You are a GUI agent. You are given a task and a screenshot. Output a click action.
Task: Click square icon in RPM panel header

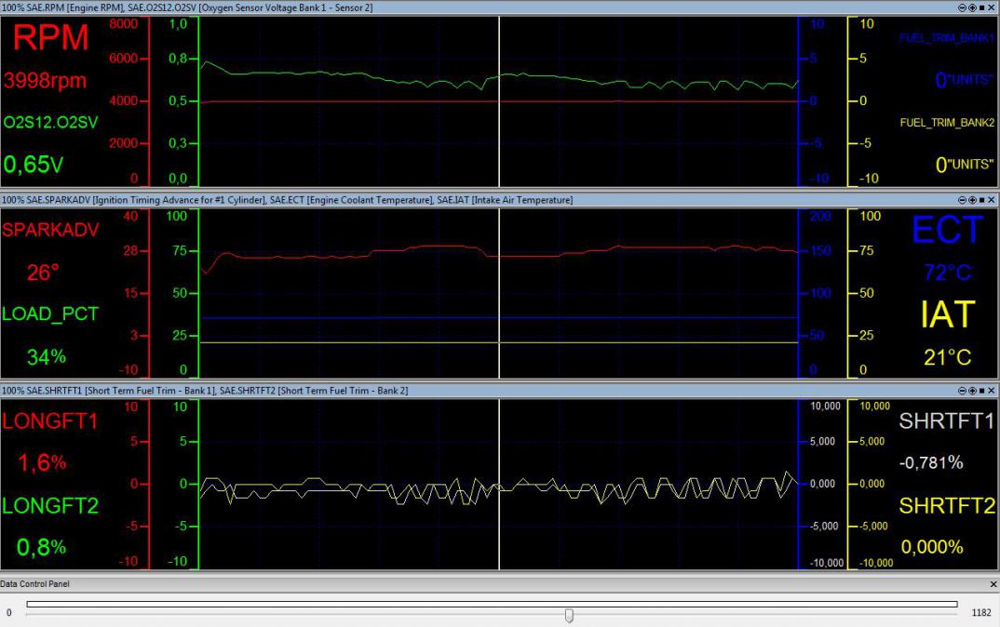981,7
